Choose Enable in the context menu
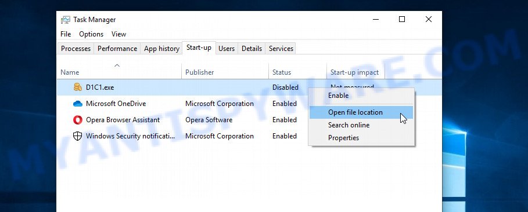528x212 pixels. (x=361, y=96)
